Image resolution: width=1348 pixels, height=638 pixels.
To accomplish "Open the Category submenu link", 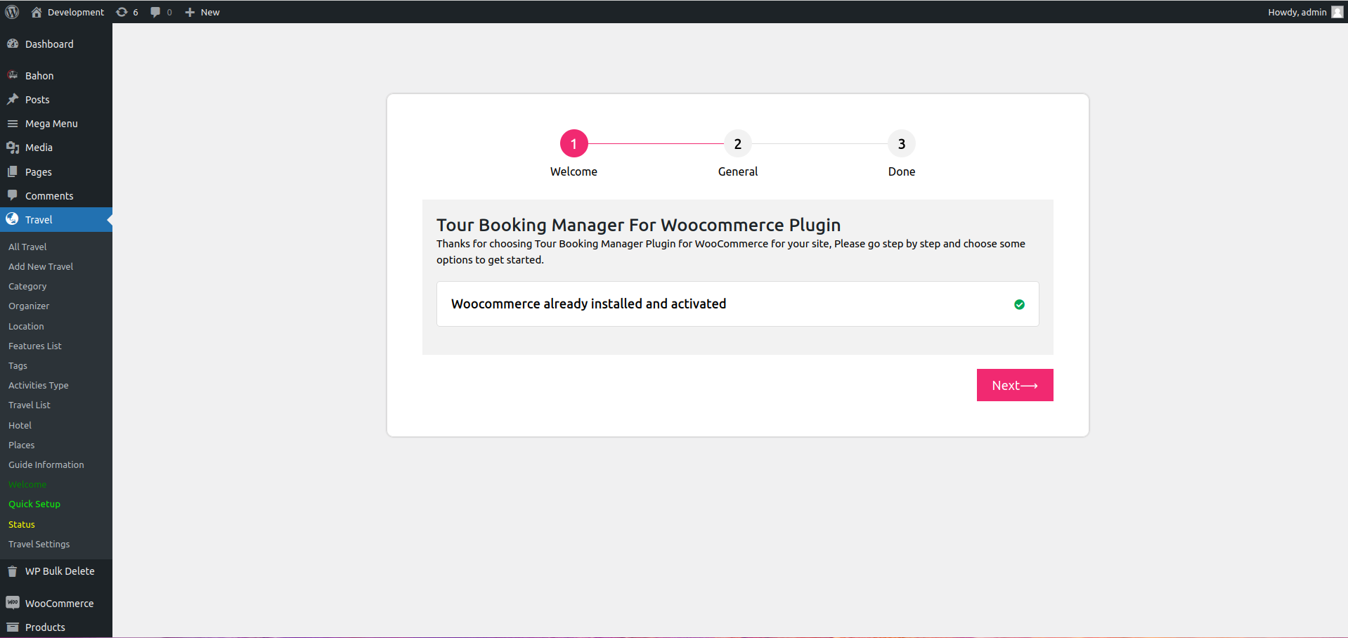I will [x=27, y=286].
